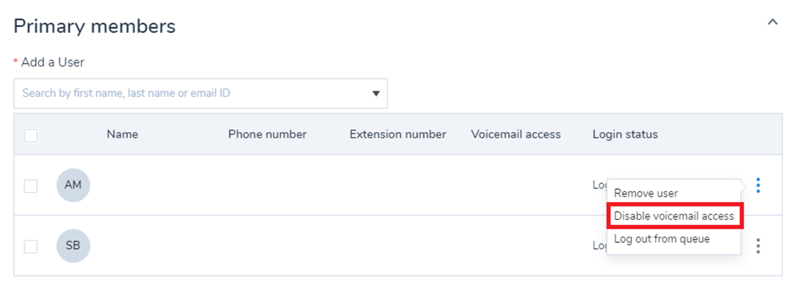Open the three-dot menu for AM
This screenshot has width=792, height=299.
(x=758, y=185)
